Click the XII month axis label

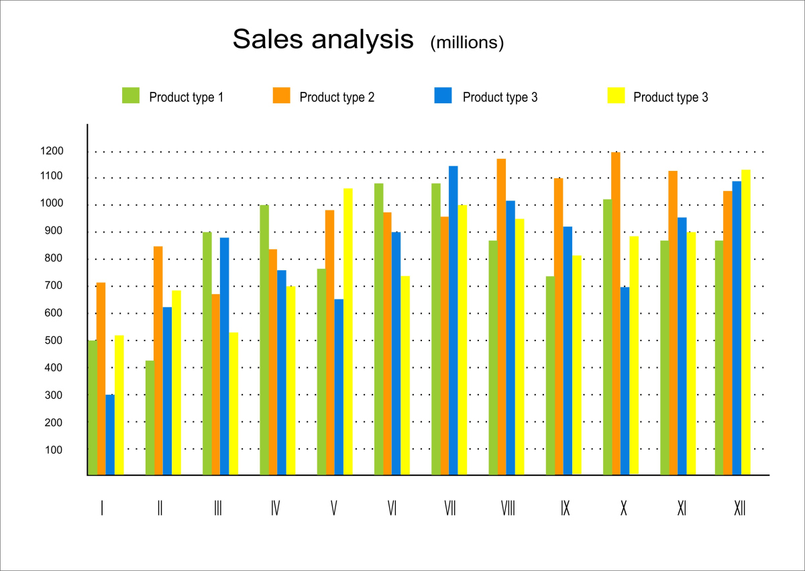pos(740,509)
